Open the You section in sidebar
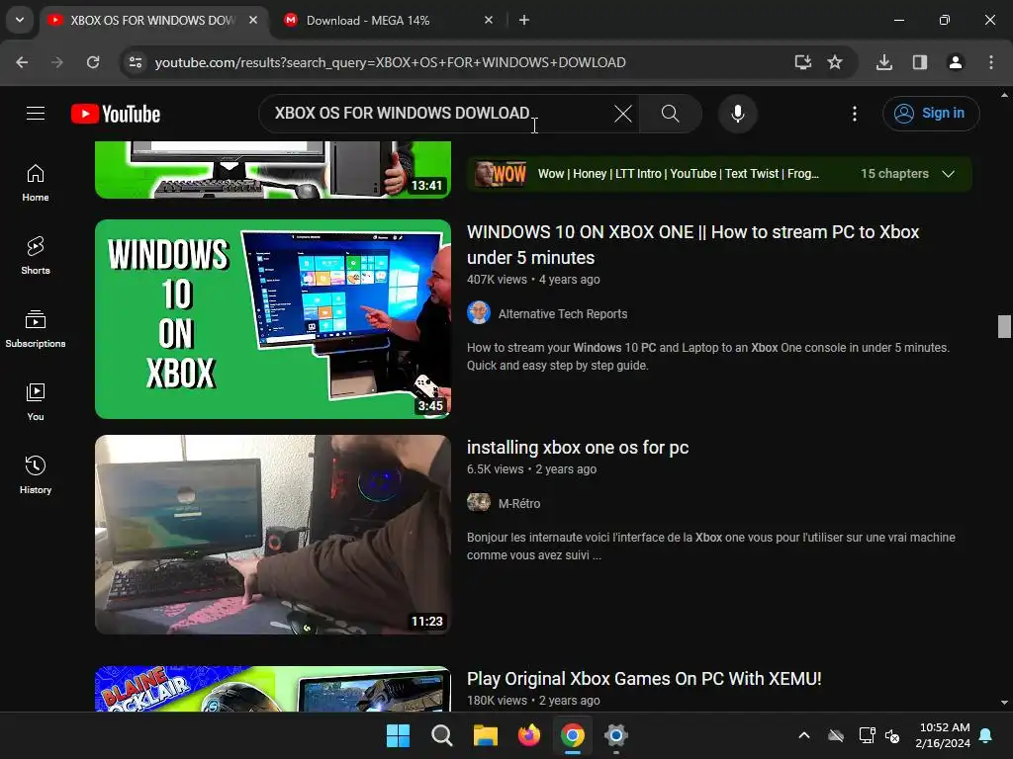Screen dimensions: 1013x759 (x=36, y=401)
